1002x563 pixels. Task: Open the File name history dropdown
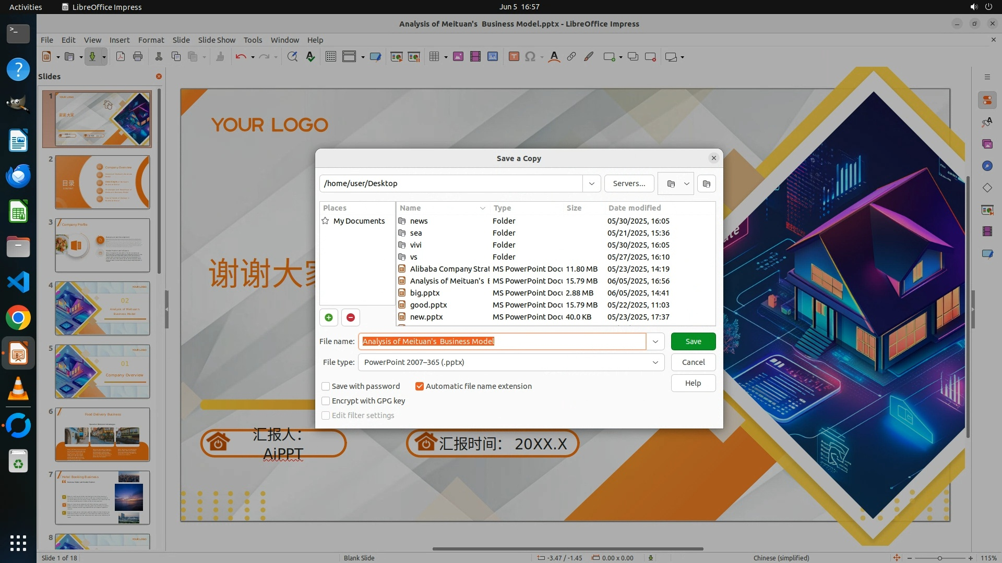[655, 341]
